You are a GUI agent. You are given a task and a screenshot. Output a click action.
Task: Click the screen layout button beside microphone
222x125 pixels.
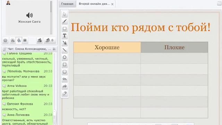25,40
